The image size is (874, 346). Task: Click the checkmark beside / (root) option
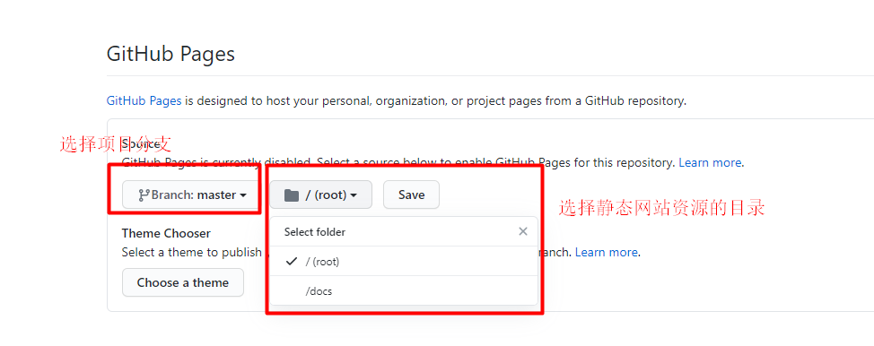click(291, 262)
